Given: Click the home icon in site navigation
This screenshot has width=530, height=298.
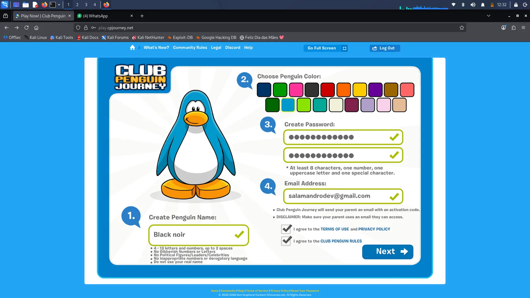Looking at the screenshot, I should pos(132,48).
